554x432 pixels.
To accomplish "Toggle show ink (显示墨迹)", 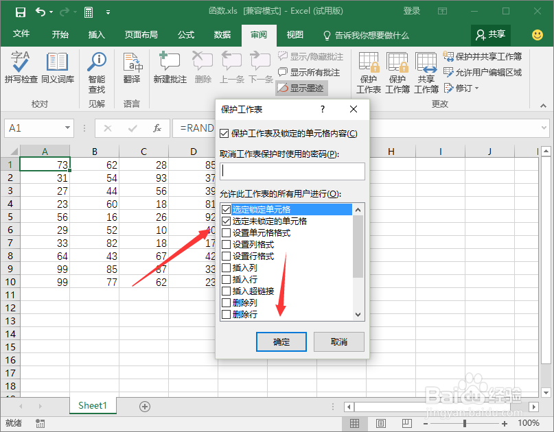I will (301, 88).
